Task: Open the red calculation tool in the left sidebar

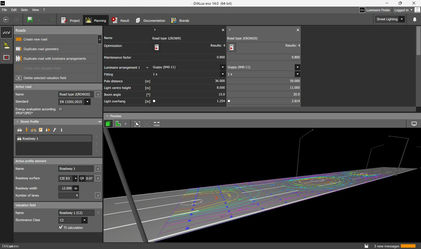Action: coord(6,57)
